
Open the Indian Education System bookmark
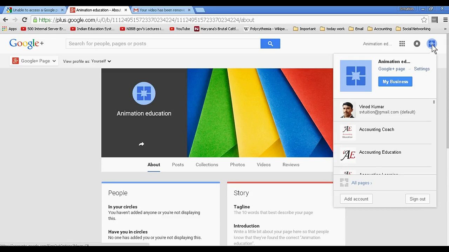93,29
